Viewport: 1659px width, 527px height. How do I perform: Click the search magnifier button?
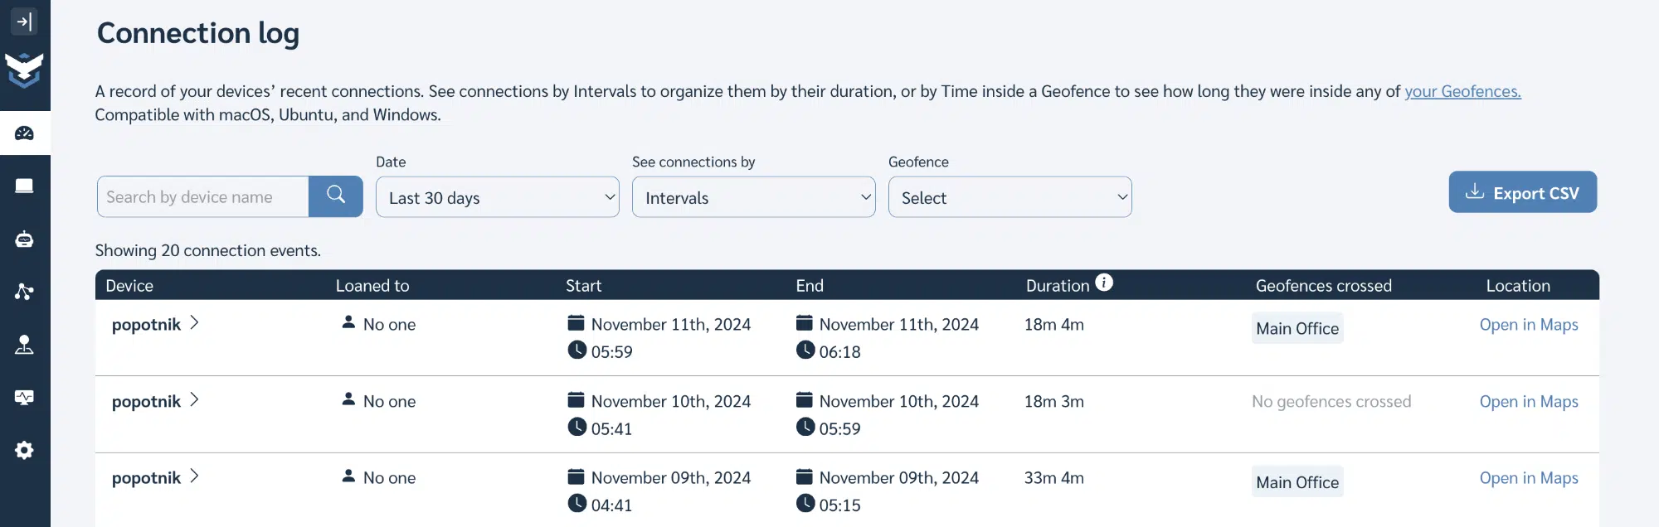point(335,196)
